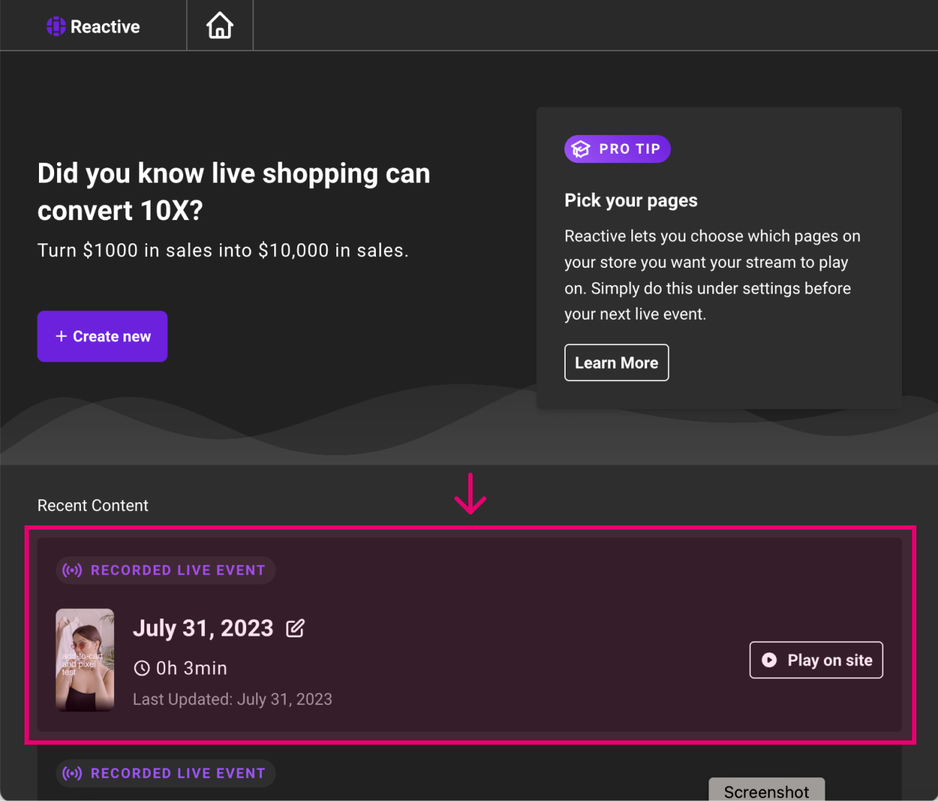Click the July 31, 2023 event title
Screen dimensions: 938x801
pos(203,629)
